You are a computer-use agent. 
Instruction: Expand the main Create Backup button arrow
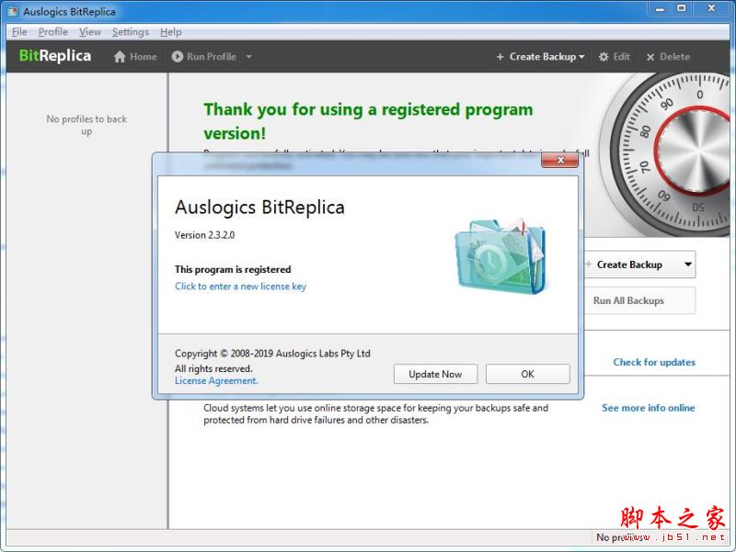687,265
